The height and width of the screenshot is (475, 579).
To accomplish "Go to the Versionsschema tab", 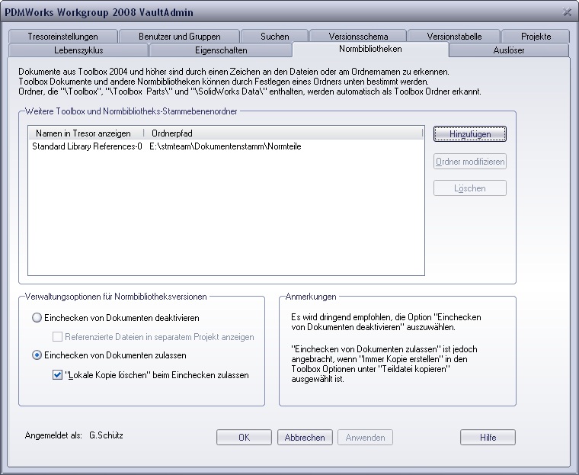I will 358,37.
